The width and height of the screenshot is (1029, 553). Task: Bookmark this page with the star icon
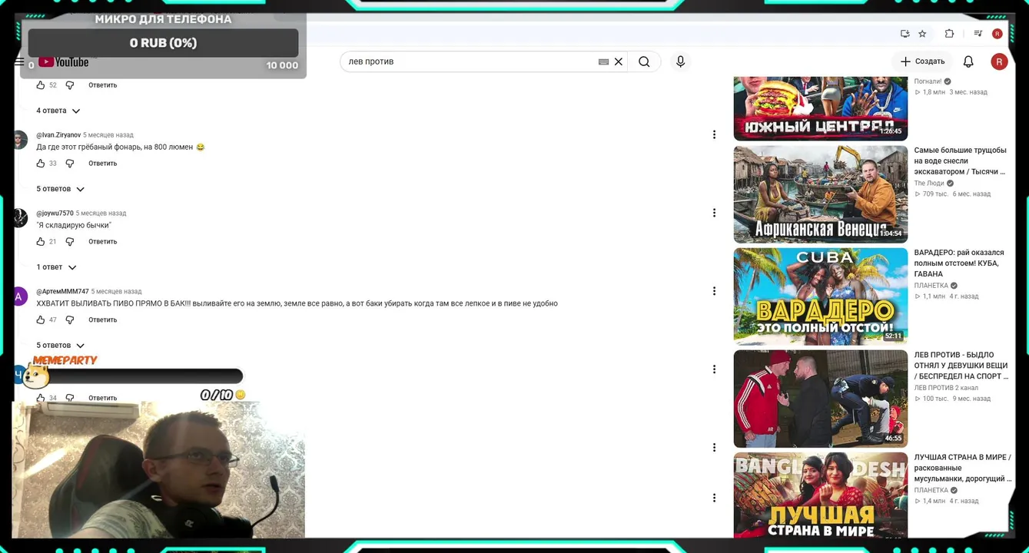coord(922,34)
